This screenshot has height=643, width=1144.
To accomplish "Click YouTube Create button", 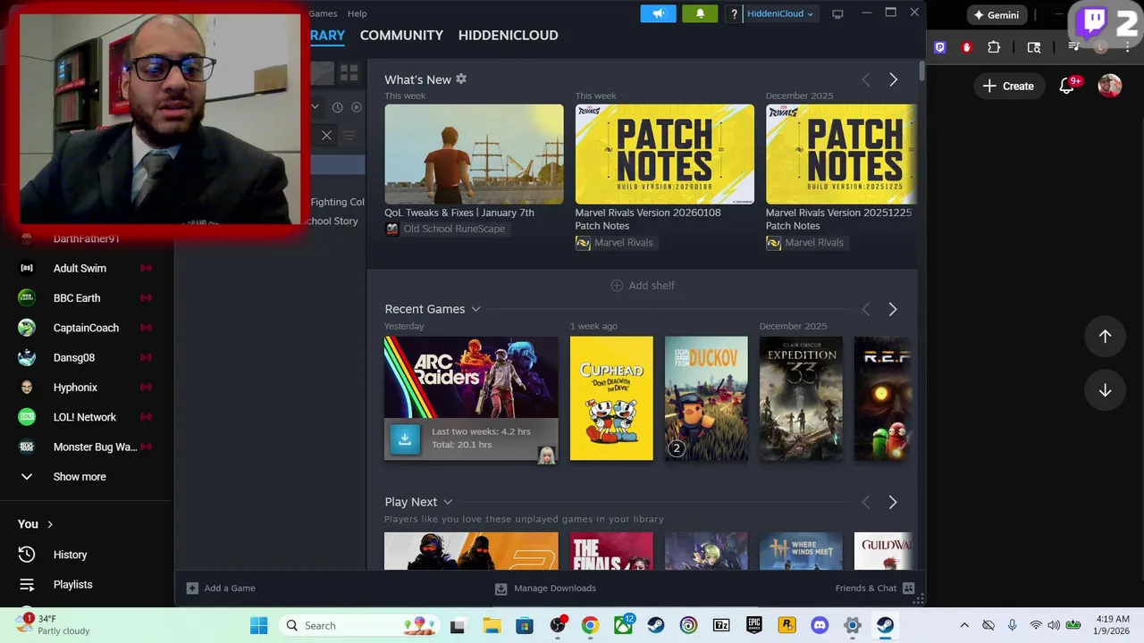I will click(x=1008, y=86).
